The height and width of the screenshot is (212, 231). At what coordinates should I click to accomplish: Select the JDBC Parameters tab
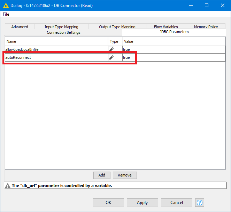tap(174, 32)
